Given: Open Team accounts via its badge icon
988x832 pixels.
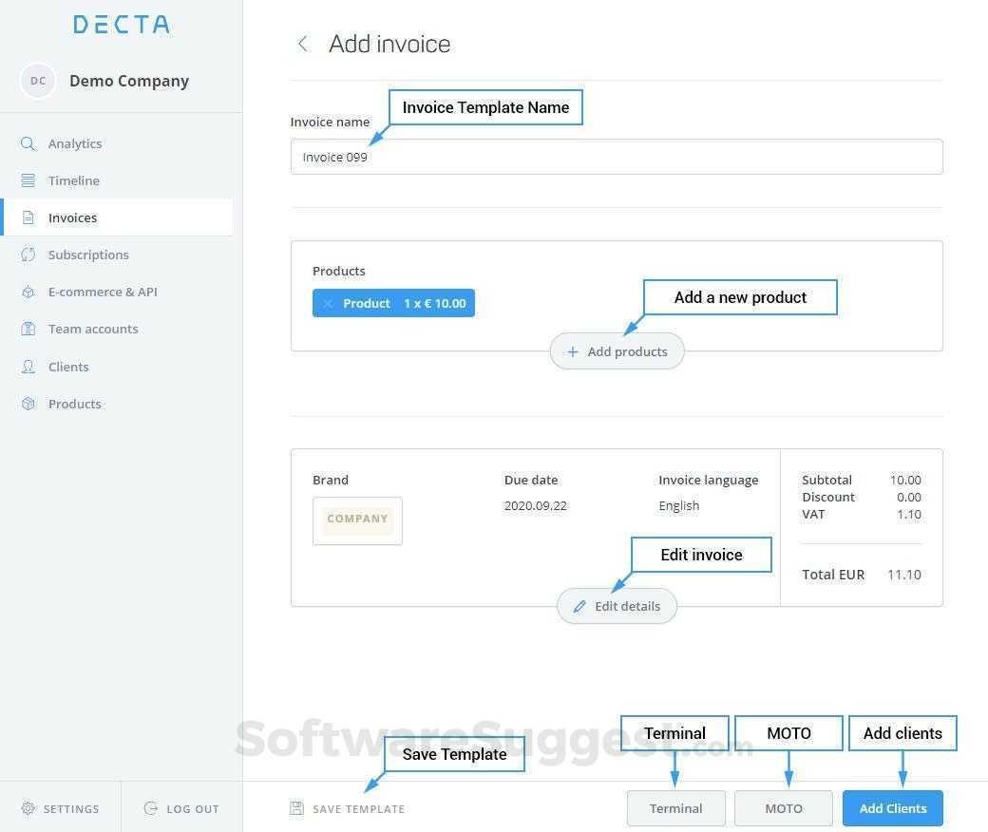Looking at the screenshot, I should pyautogui.click(x=28, y=329).
